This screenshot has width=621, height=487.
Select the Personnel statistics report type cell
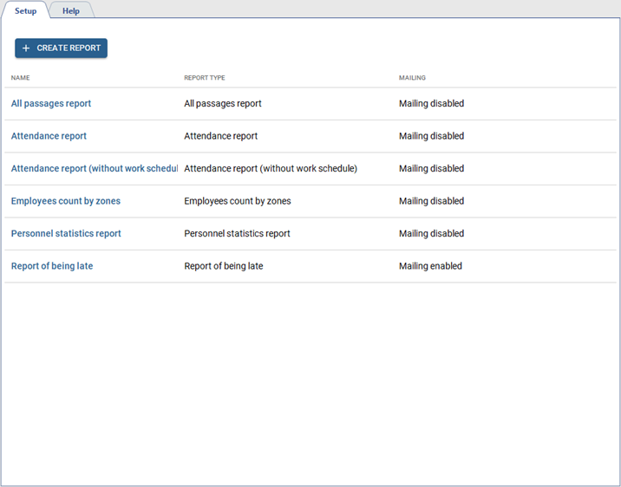click(x=237, y=234)
